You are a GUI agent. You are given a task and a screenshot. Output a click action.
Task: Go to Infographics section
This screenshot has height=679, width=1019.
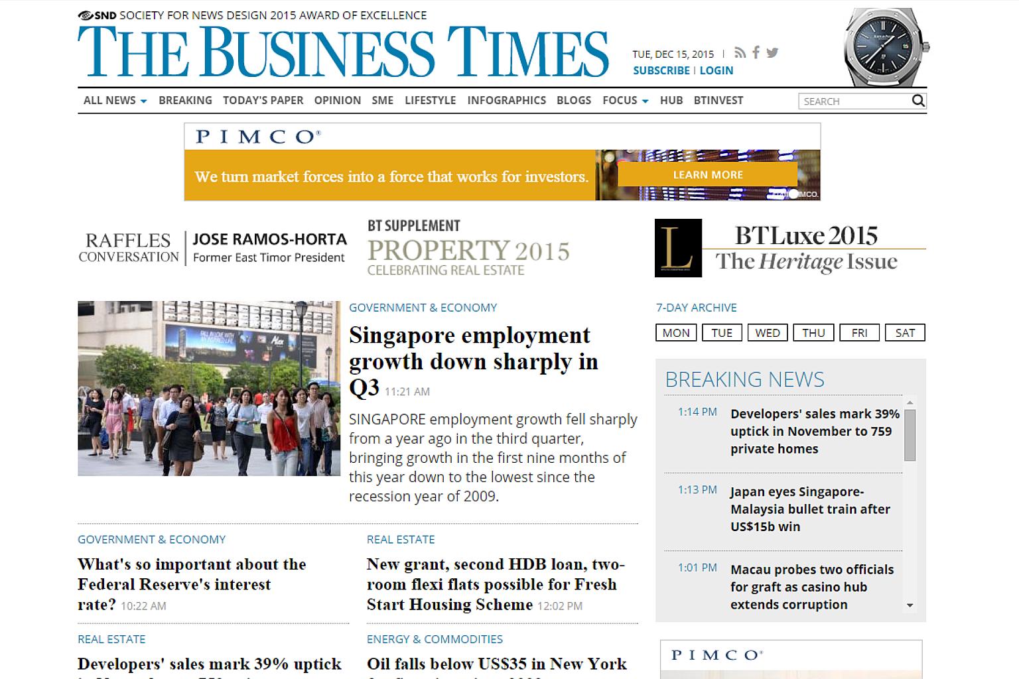(x=506, y=101)
